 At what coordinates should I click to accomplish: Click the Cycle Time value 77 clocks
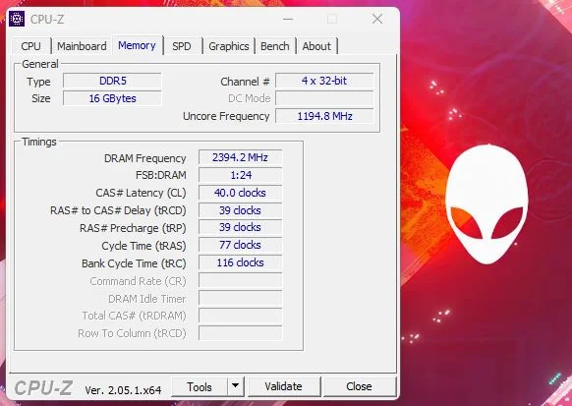[240, 245]
